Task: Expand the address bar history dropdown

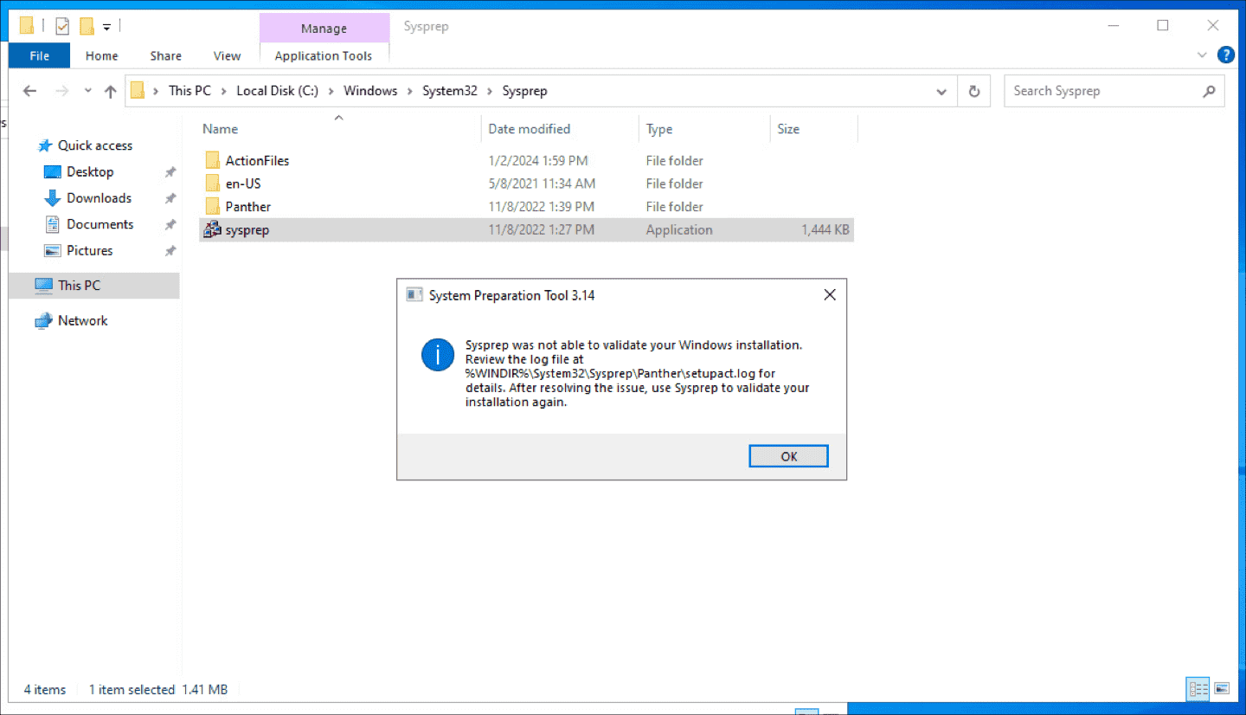Action: tap(941, 91)
